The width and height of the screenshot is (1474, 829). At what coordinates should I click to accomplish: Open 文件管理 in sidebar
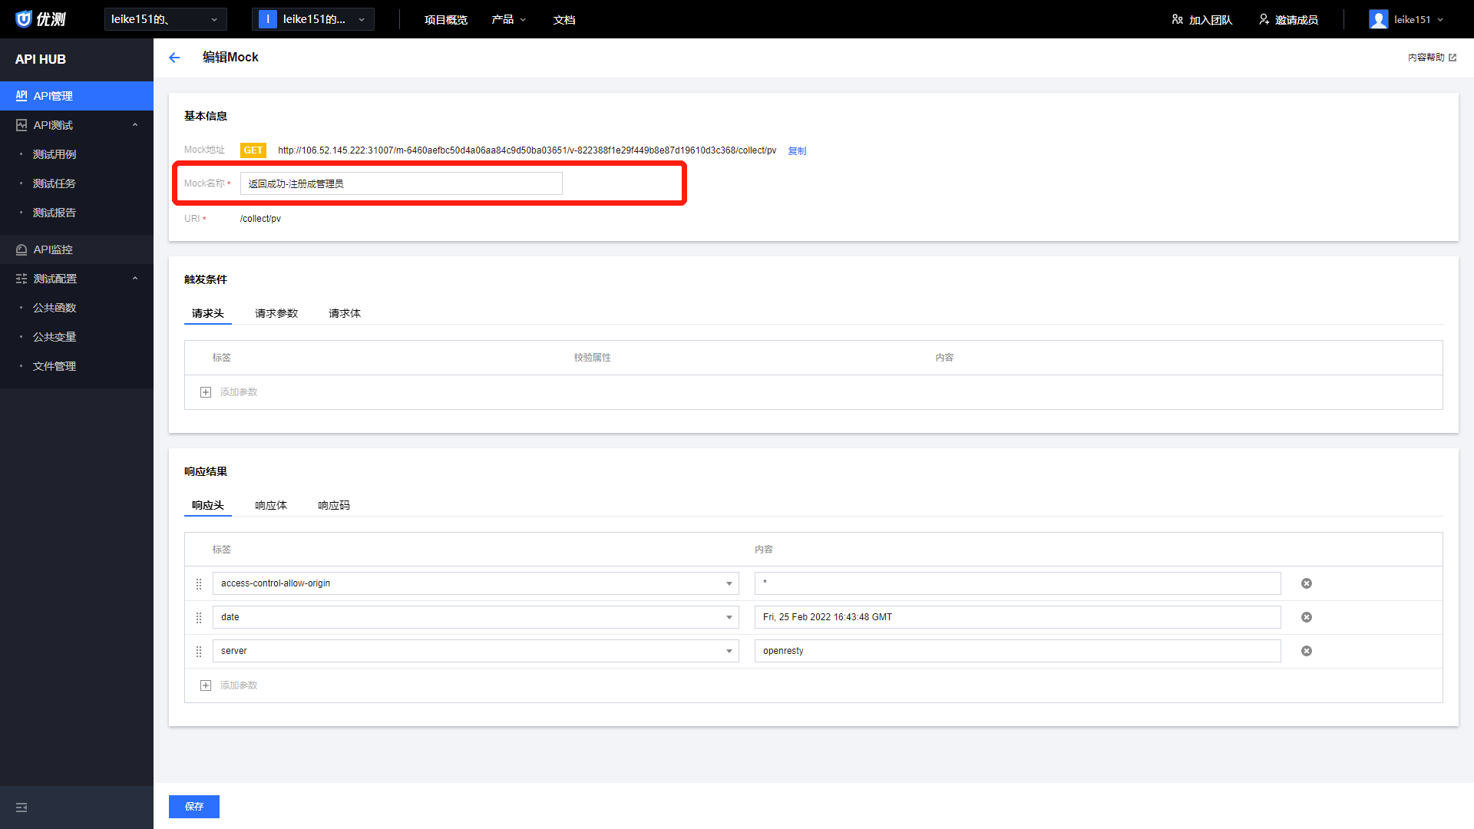click(55, 366)
